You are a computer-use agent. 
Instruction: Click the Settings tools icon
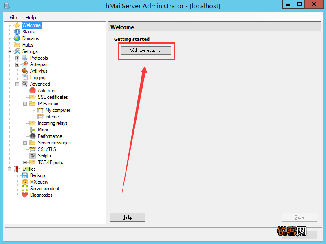point(17,51)
